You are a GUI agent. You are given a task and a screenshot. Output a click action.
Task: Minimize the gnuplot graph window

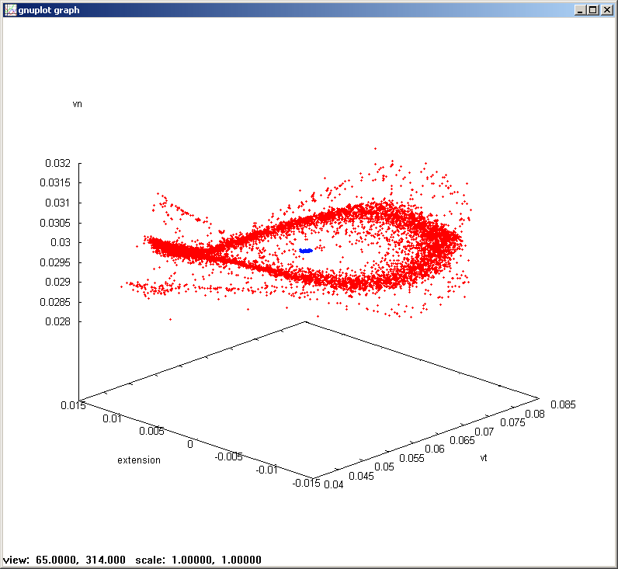579,10
